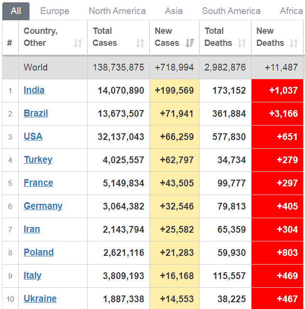
Task: Sort by Country, Other column arrows
Action: pyautogui.click(x=78, y=43)
